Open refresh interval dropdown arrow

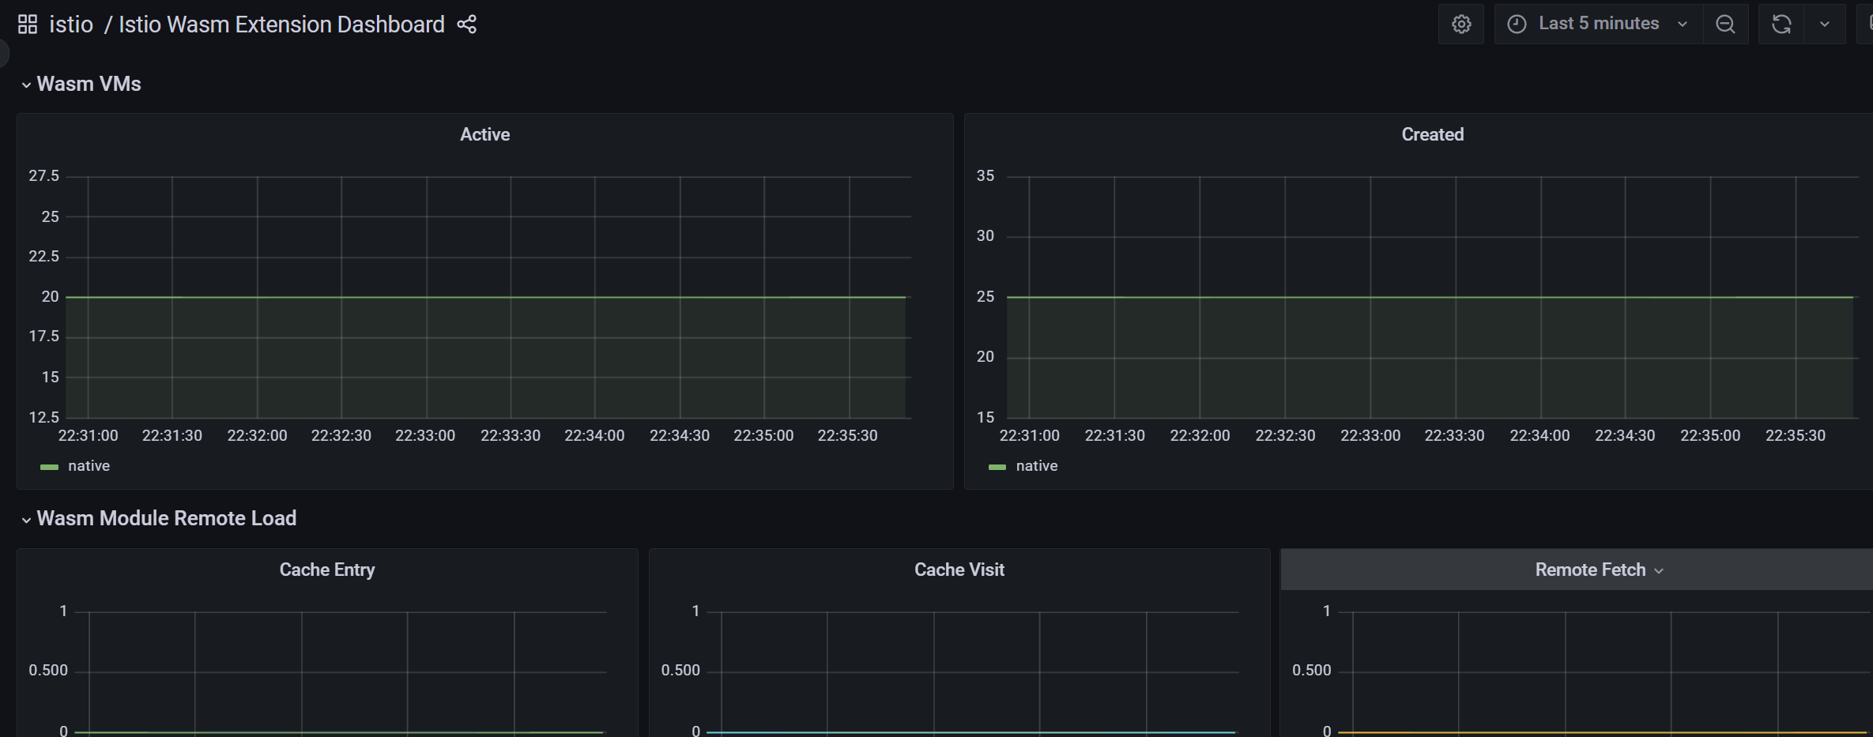(x=1825, y=24)
